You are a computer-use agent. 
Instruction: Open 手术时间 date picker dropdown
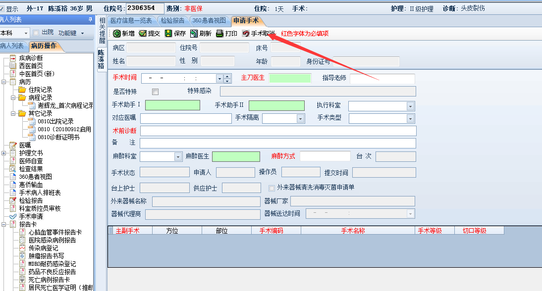[219, 79]
